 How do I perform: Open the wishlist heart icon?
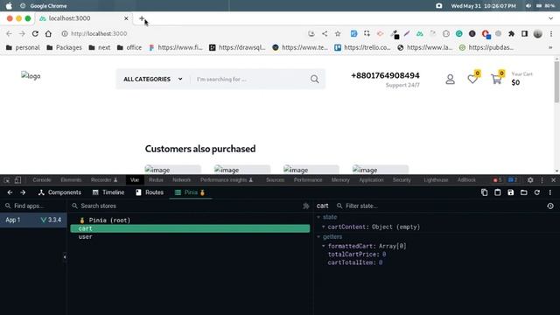click(x=472, y=79)
